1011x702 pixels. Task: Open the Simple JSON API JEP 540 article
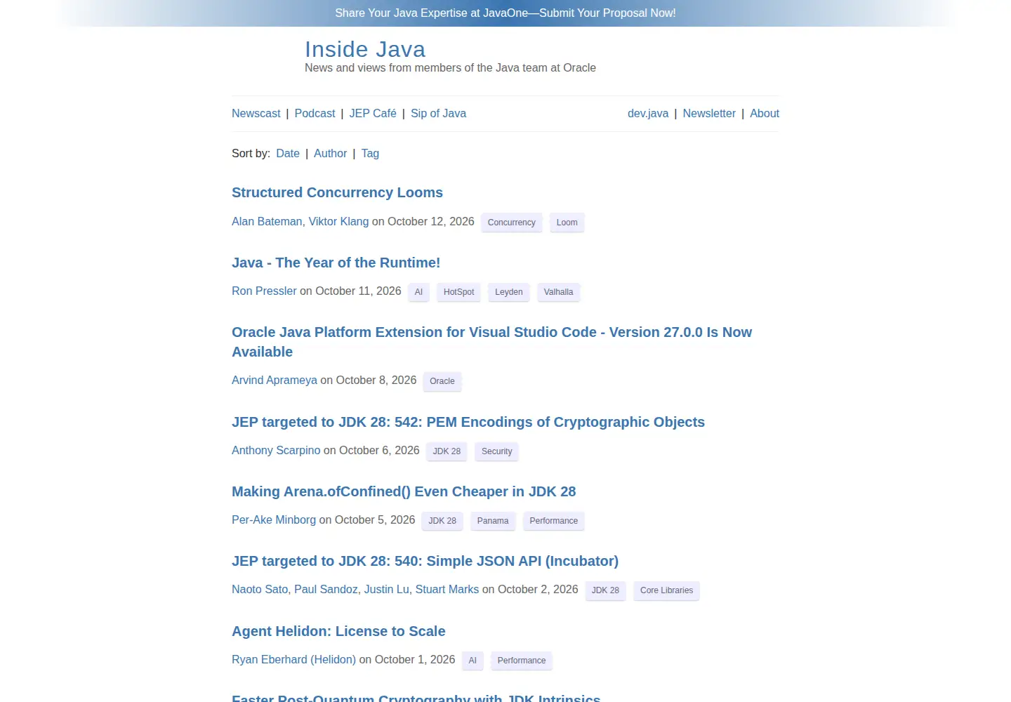tap(425, 561)
